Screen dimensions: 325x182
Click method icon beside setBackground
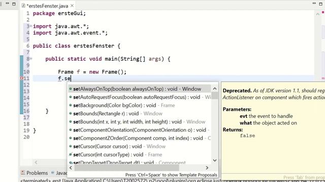(x=71, y=105)
